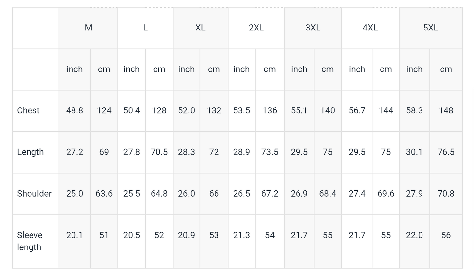This screenshot has height=276, width=474.
Task: Click chest value 48.8 for size M
Action: (x=74, y=110)
